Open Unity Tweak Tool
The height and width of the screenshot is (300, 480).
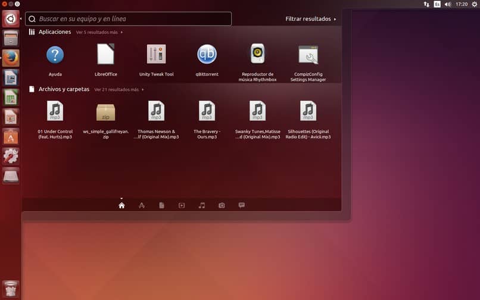[156, 54]
